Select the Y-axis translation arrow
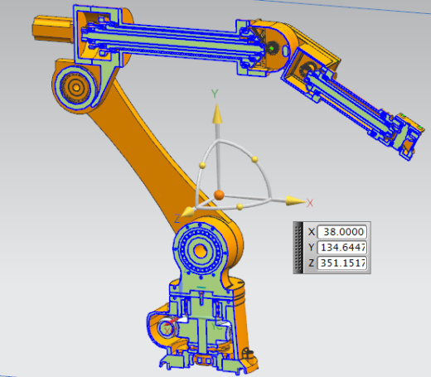The image size is (431, 377). [217, 114]
